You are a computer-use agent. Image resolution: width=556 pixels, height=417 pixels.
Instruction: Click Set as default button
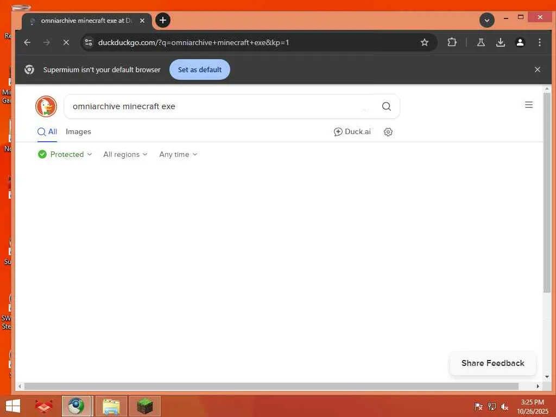200,69
